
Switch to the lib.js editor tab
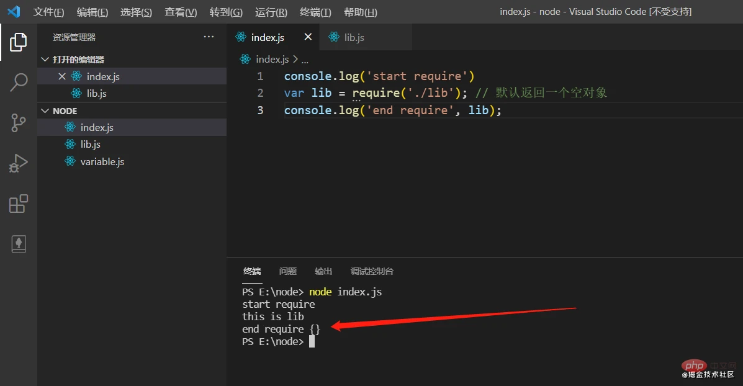click(x=348, y=37)
